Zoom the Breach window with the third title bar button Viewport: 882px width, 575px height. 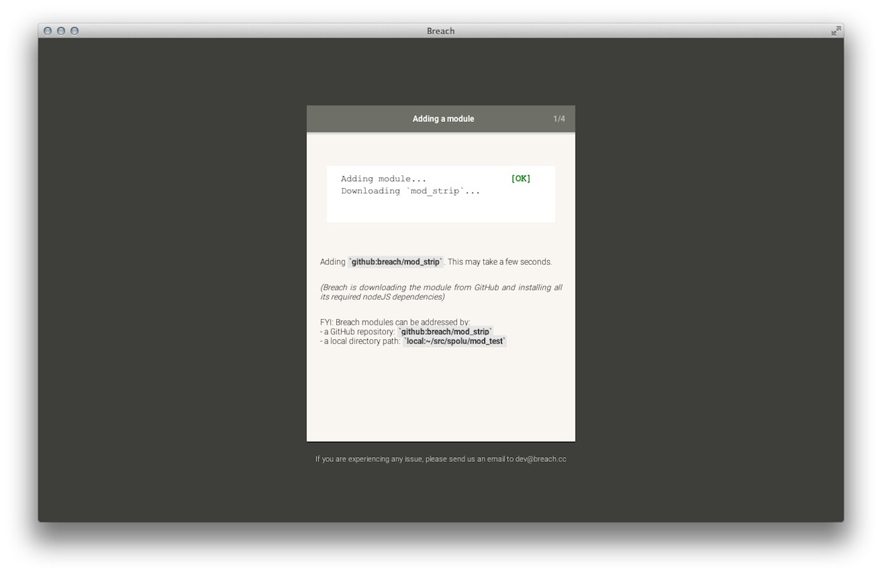click(x=74, y=31)
